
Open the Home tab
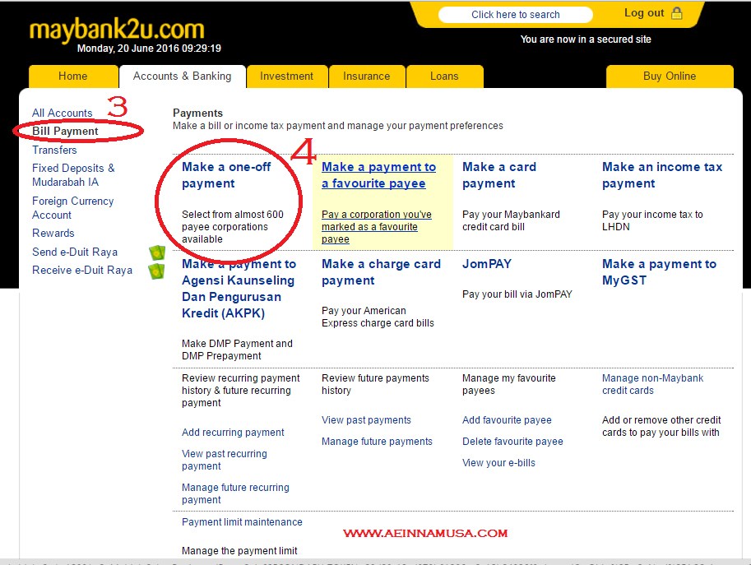coord(73,76)
